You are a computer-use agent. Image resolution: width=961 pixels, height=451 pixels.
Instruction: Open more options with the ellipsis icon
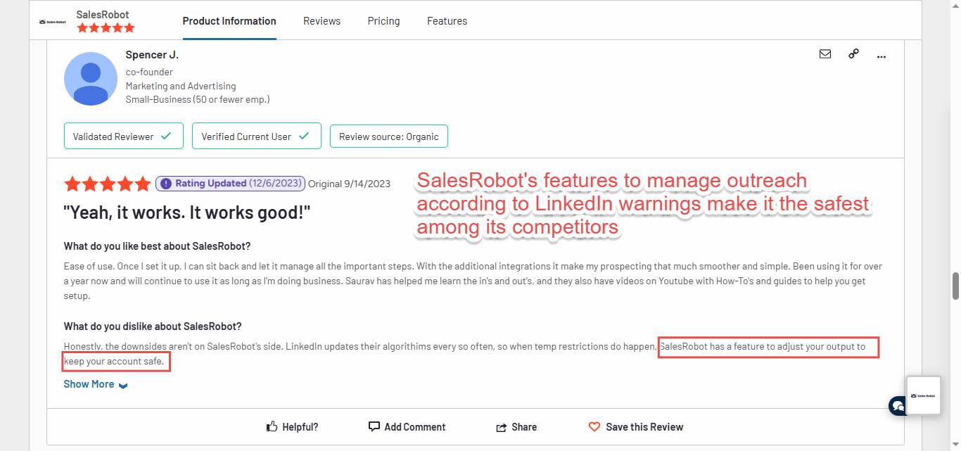881,55
